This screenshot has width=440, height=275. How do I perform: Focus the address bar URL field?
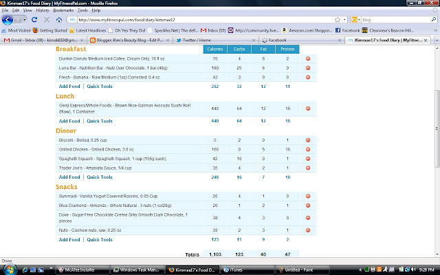pos(205,20)
